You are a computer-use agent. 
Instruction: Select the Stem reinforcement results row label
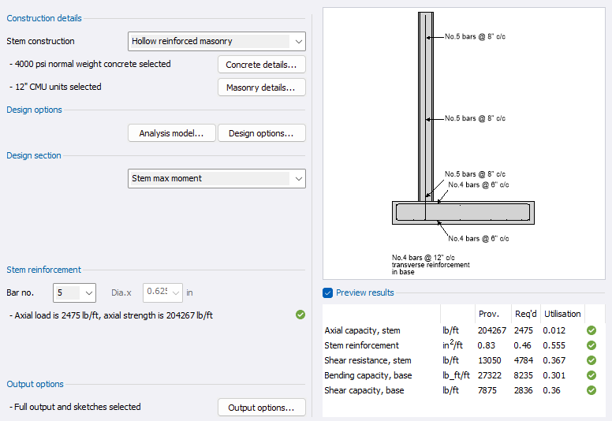click(x=362, y=345)
